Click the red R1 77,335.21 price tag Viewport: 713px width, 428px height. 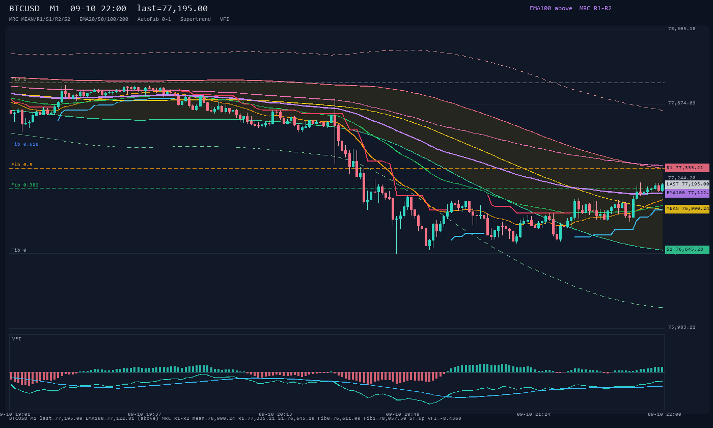687,168
